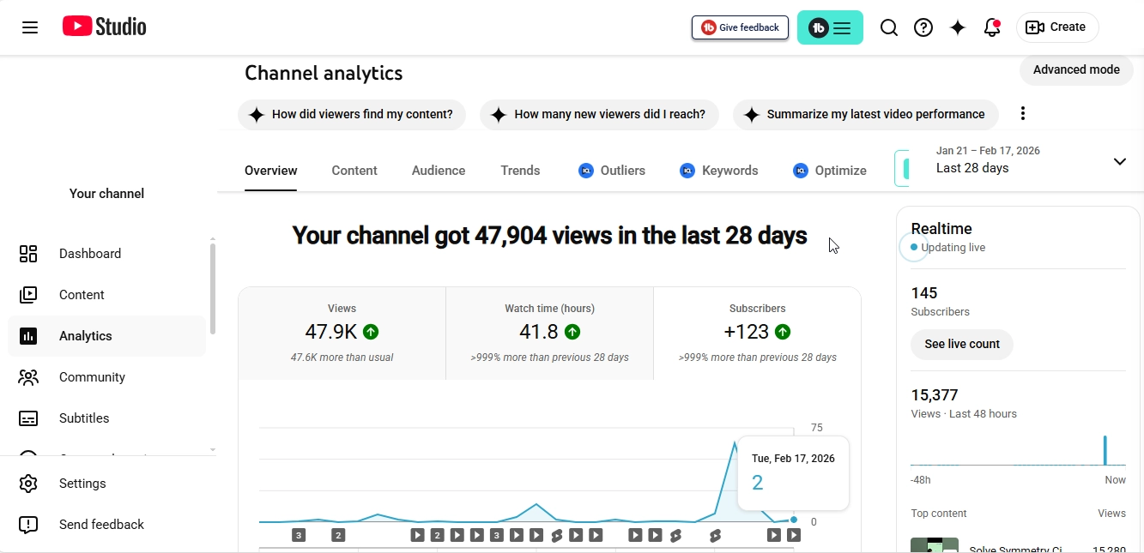Collapse the sidebar list with the down chevron
This screenshot has width=1144, height=553.
pyautogui.click(x=212, y=448)
